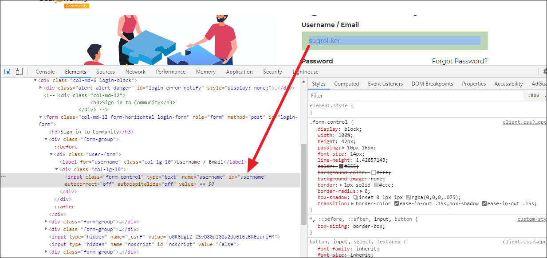Switch to the Console tab
This screenshot has height=258, width=547.
[x=45, y=72]
